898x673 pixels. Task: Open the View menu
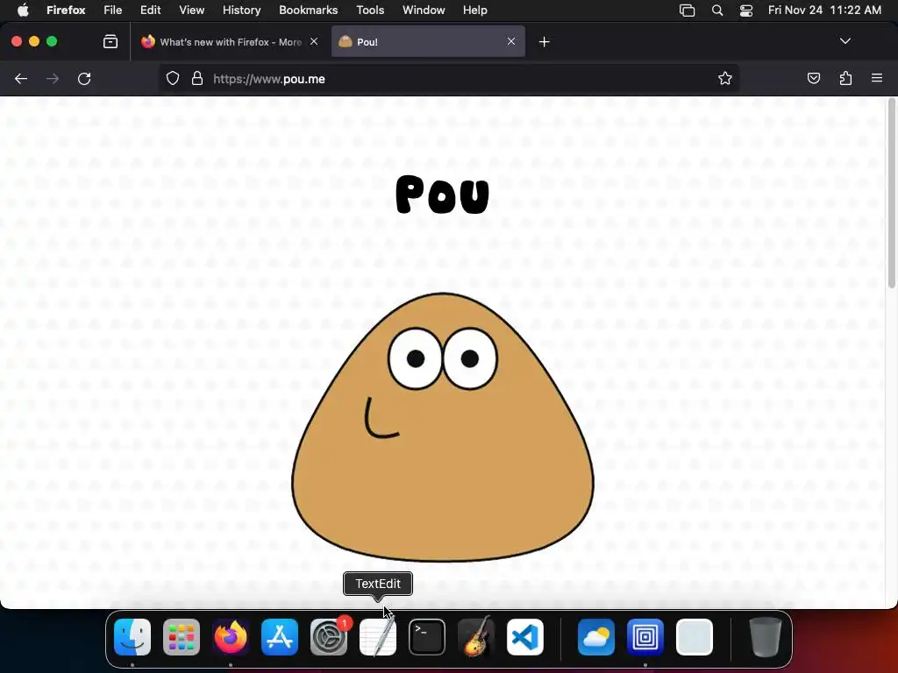(191, 10)
